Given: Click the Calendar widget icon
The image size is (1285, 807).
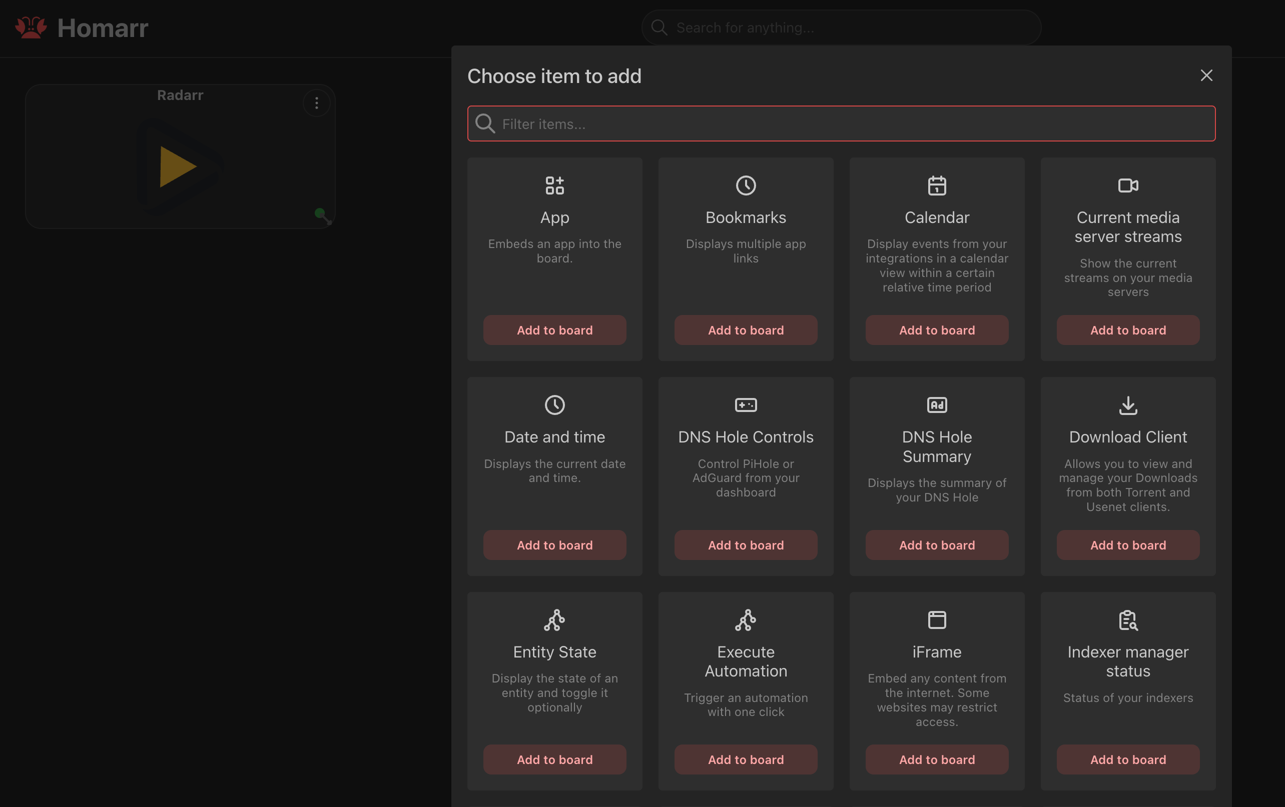Looking at the screenshot, I should coord(937,185).
